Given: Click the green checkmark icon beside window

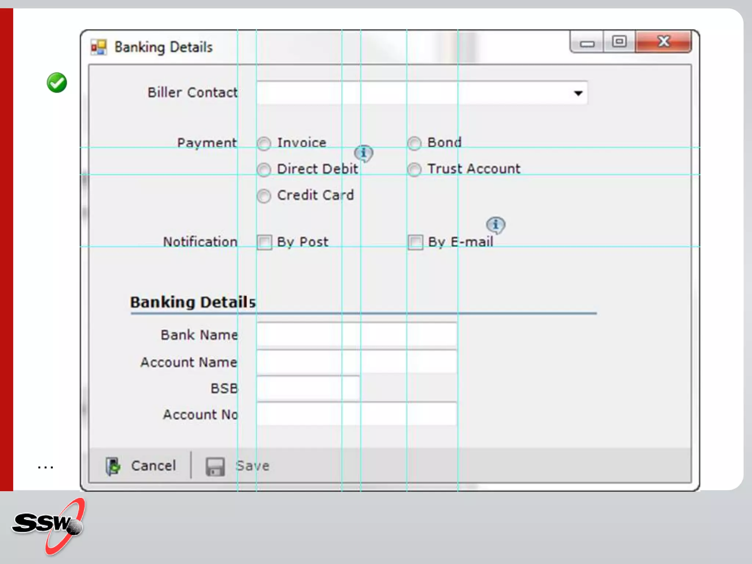Looking at the screenshot, I should (57, 83).
